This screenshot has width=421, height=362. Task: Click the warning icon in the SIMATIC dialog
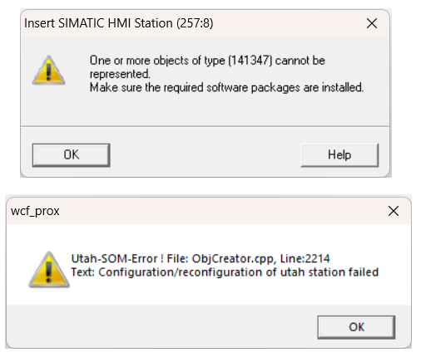49,71
